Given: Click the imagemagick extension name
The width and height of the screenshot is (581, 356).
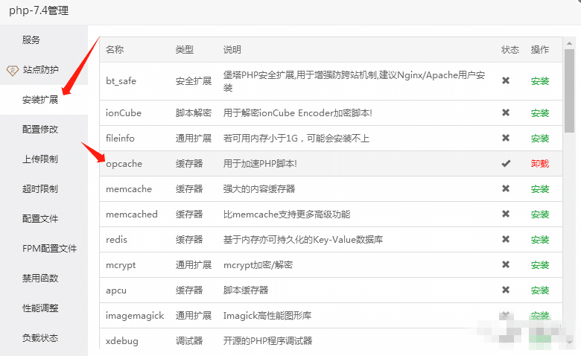Looking at the screenshot, I should [135, 316].
